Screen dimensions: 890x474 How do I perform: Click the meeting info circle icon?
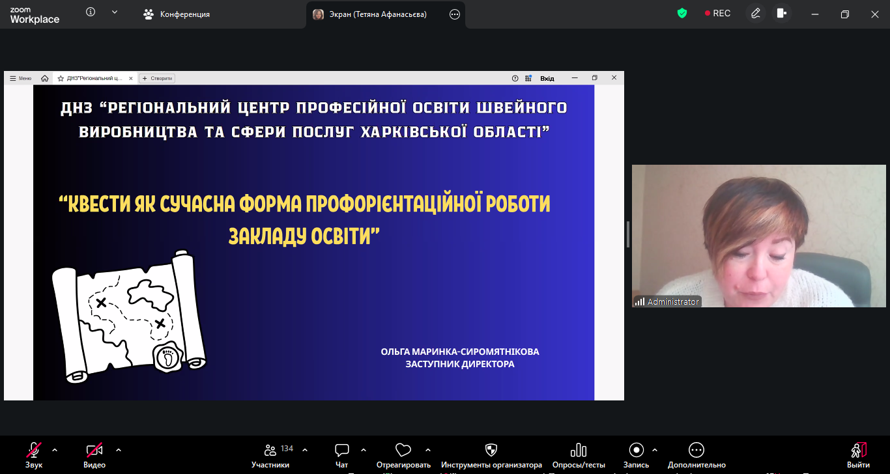(x=91, y=12)
